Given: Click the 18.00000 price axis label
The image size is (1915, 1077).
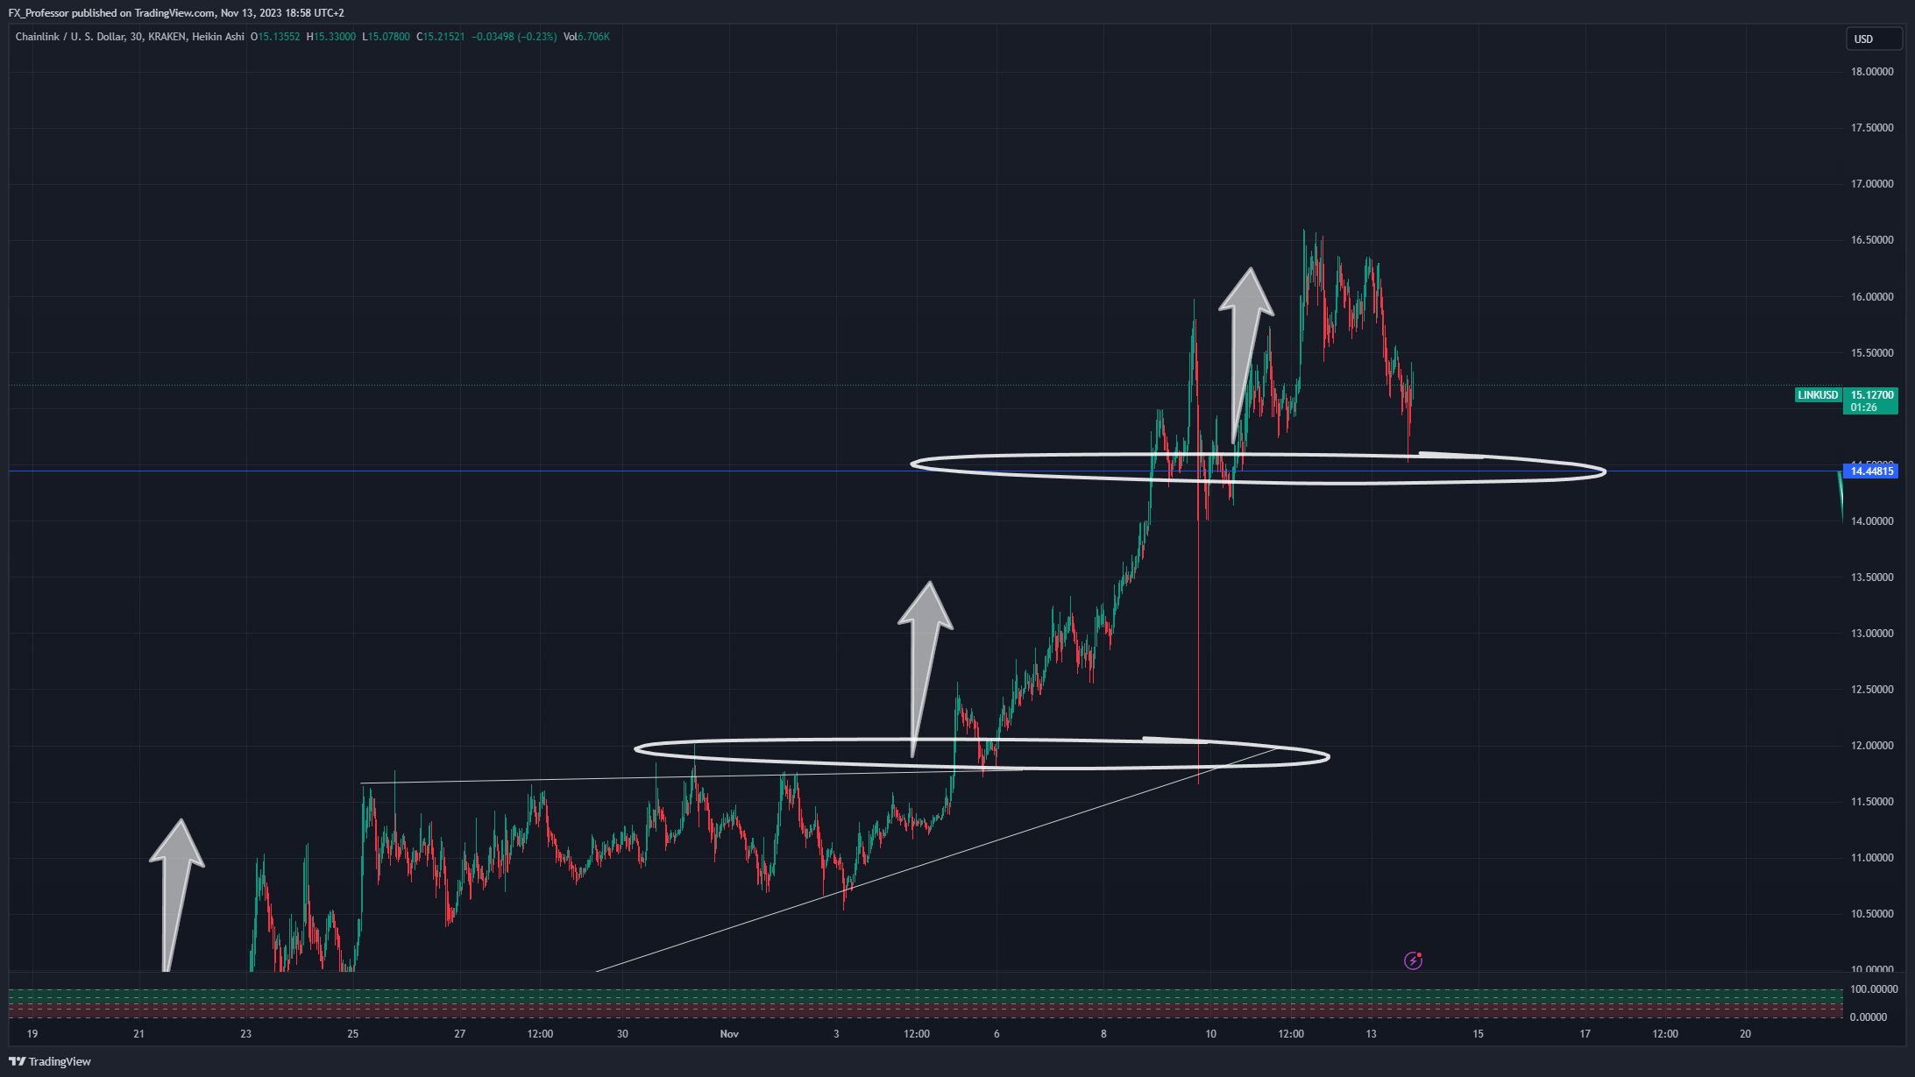Looking at the screenshot, I should [1872, 72].
